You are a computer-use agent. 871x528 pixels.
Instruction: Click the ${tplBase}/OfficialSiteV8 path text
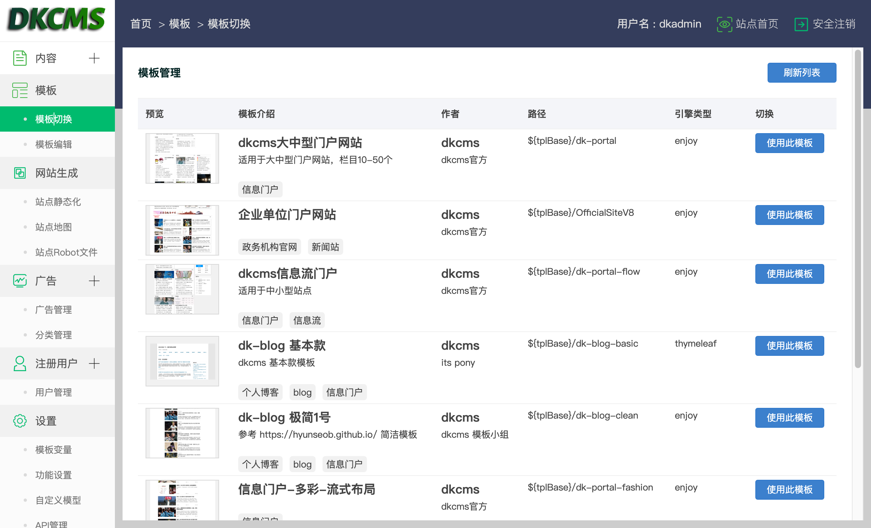pyautogui.click(x=581, y=213)
